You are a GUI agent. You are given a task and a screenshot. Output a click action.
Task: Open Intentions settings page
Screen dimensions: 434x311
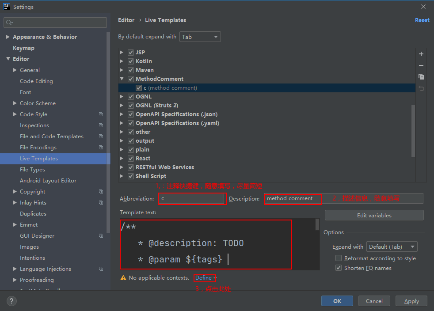point(32,258)
